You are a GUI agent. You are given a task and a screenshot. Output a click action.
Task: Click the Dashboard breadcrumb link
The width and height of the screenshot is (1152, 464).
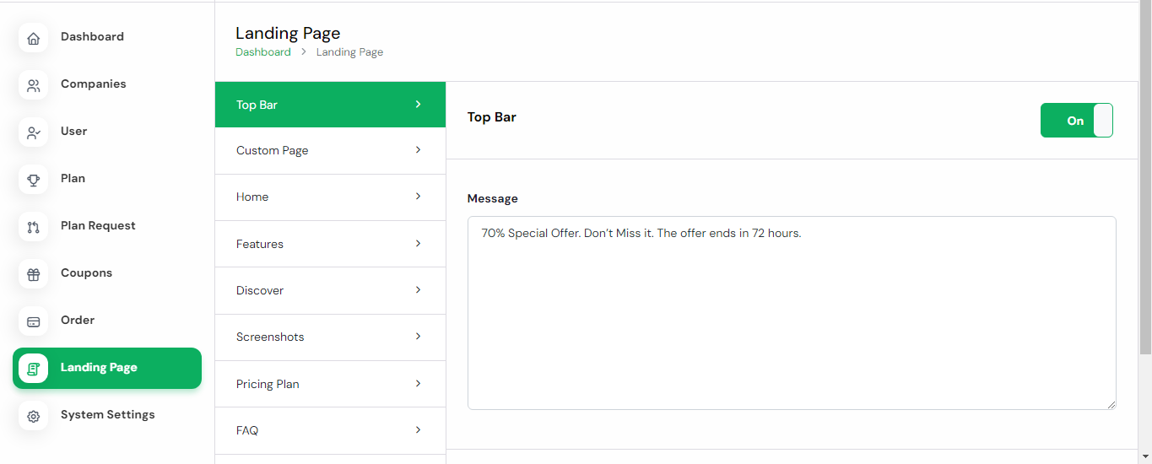click(262, 52)
